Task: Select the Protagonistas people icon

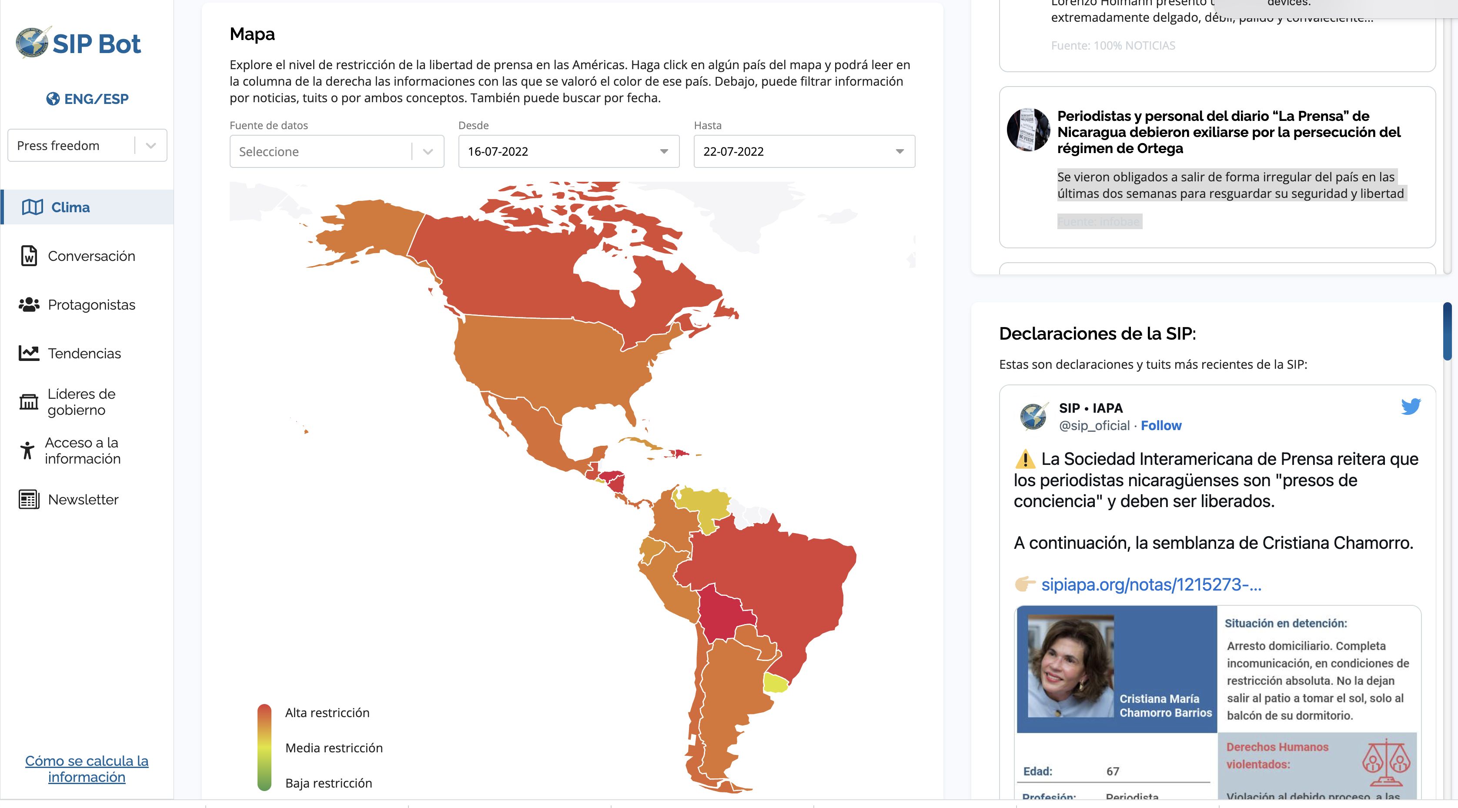Action: pyautogui.click(x=29, y=304)
